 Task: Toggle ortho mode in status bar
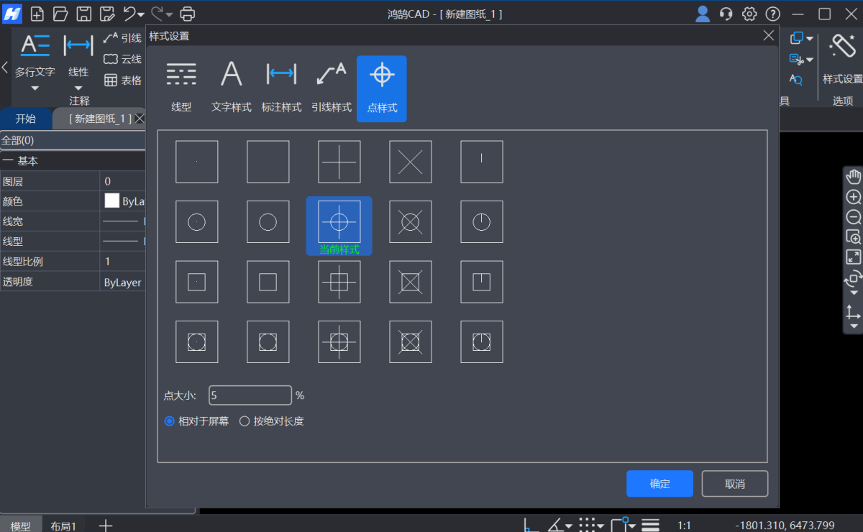click(530, 526)
